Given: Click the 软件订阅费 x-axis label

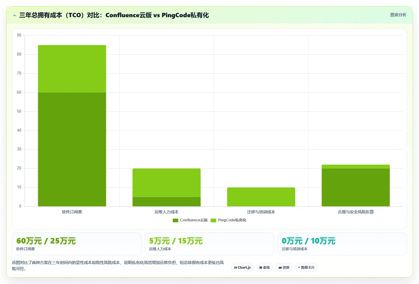Looking at the screenshot, I should pyautogui.click(x=72, y=212).
